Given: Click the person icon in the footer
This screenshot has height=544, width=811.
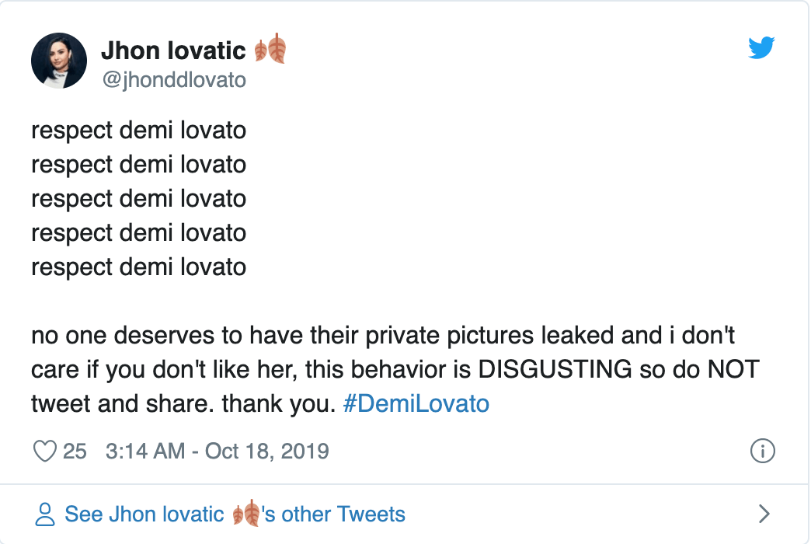Looking at the screenshot, I should (x=46, y=514).
